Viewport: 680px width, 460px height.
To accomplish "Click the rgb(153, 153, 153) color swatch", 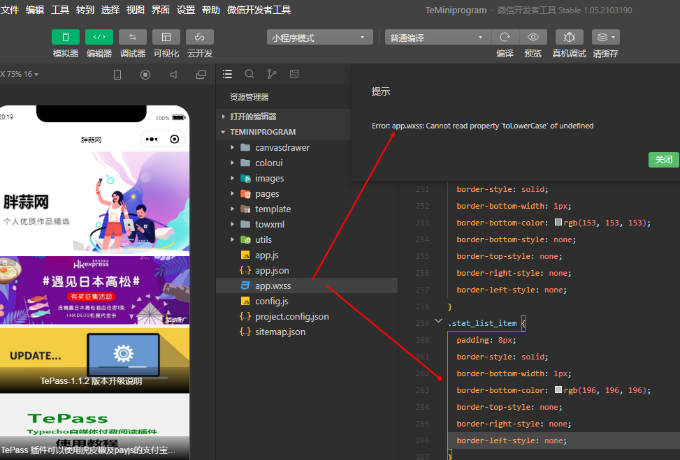I will click(558, 223).
